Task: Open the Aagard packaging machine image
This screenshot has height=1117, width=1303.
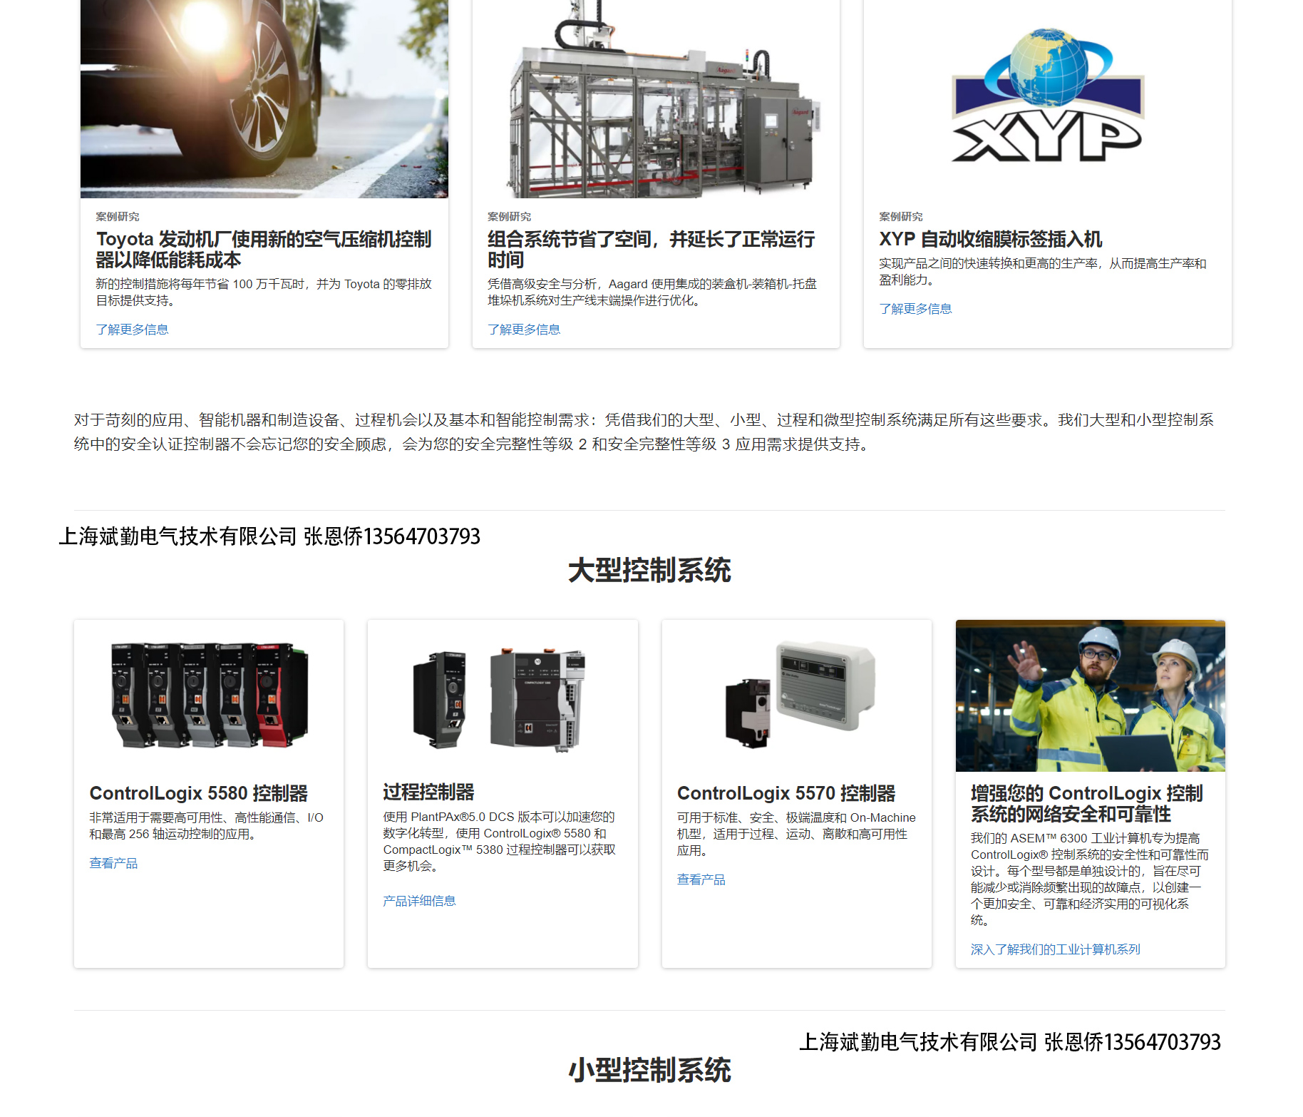Action: tap(656, 98)
